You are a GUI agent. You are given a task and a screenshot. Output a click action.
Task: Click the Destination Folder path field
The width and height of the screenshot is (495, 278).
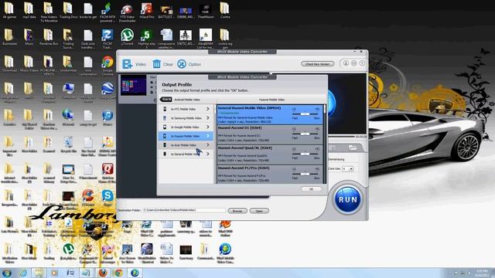(184, 210)
